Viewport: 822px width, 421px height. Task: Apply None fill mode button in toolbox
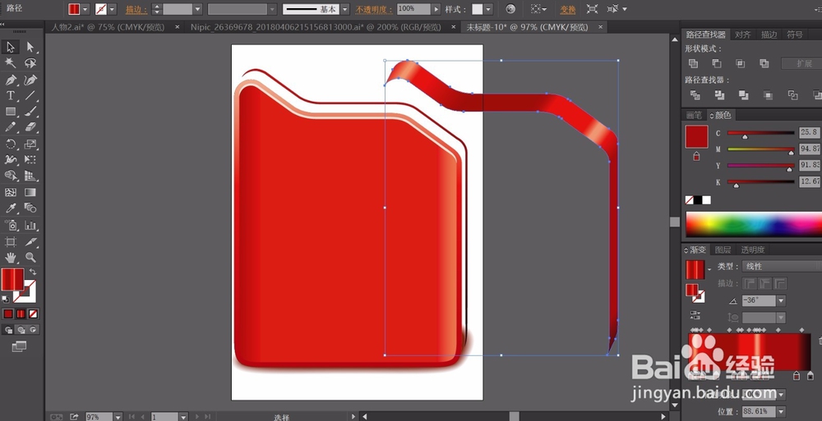click(x=34, y=314)
